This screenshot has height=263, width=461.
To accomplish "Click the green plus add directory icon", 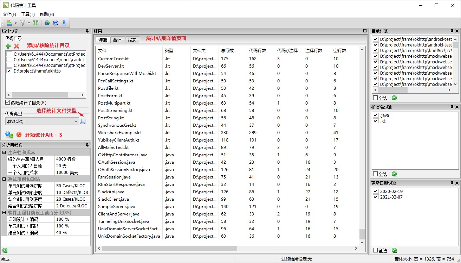I will click(x=8, y=46).
